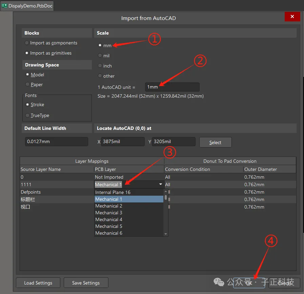The width and height of the screenshot is (304, 294).
Task: Close the Import from AutoCAD dialog
Action: coord(292,17)
